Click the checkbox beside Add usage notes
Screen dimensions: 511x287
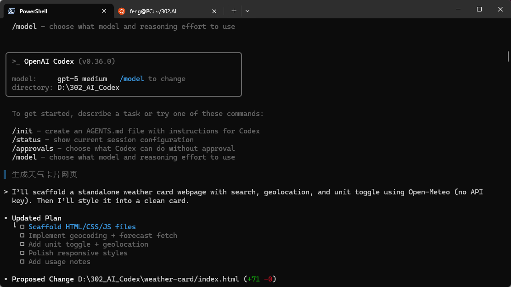coord(22,262)
